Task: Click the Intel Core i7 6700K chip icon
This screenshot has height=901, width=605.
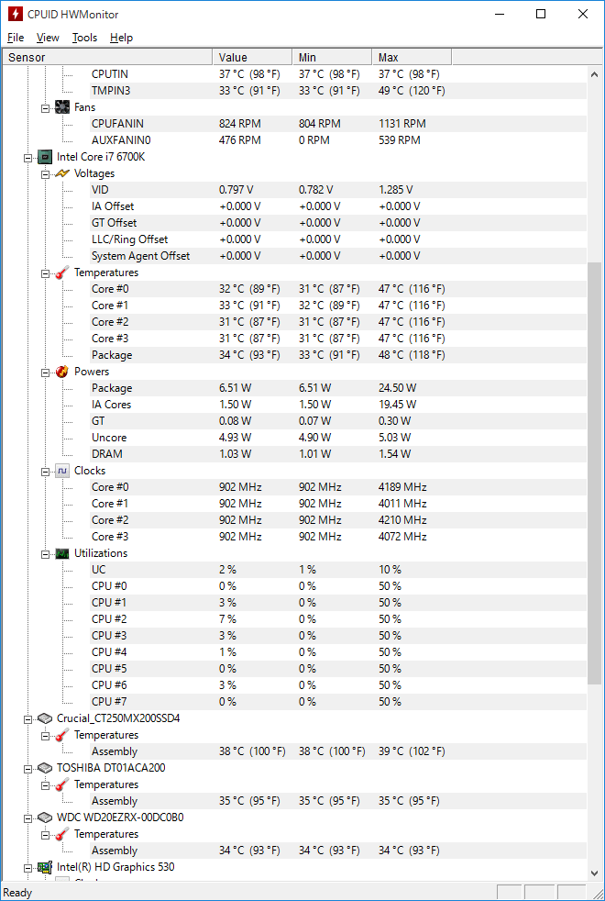Action: 45,157
